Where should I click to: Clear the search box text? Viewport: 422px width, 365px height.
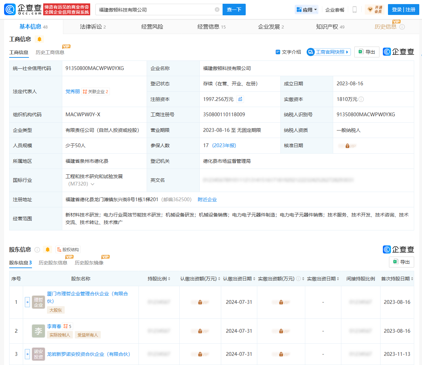(217, 10)
